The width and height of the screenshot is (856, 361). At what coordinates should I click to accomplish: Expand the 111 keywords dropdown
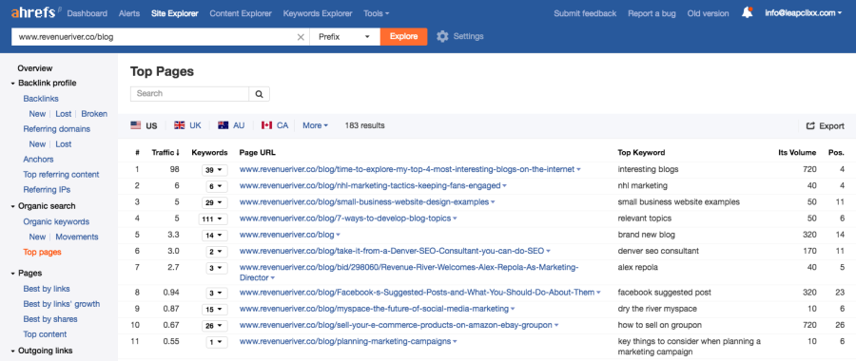[213, 219]
